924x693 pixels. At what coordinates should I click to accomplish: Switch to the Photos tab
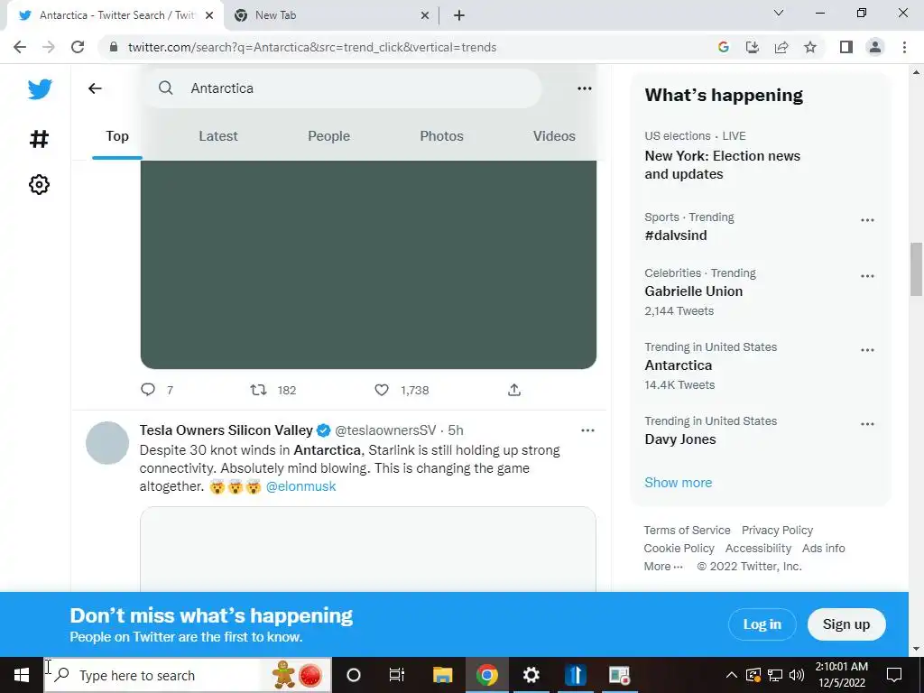(441, 136)
